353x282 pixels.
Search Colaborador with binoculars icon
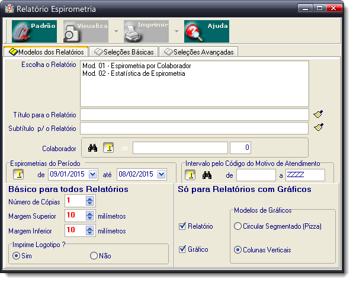coord(92,148)
